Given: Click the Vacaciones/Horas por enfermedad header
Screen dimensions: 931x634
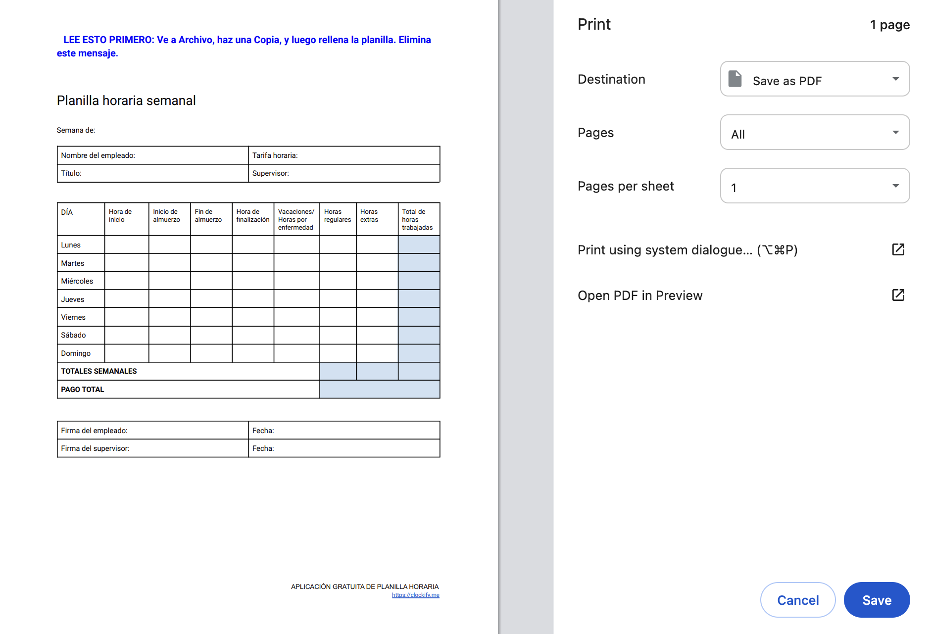Looking at the screenshot, I should 297,219.
